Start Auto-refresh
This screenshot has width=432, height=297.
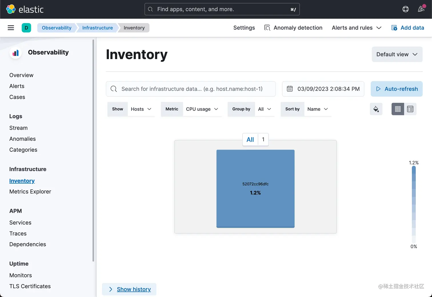click(397, 89)
